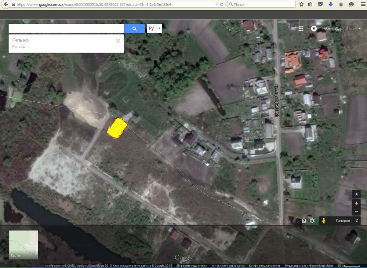This screenshot has width=367, height=268.
Task: Click the blue search magnifier button
Action: [134, 29]
